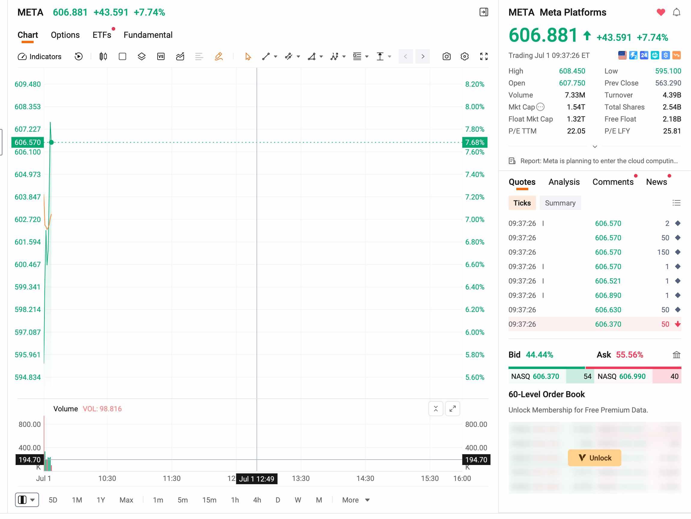This screenshot has width=691, height=519.
Task: Open the chart layout dropdown
Action: [x=27, y=500]
